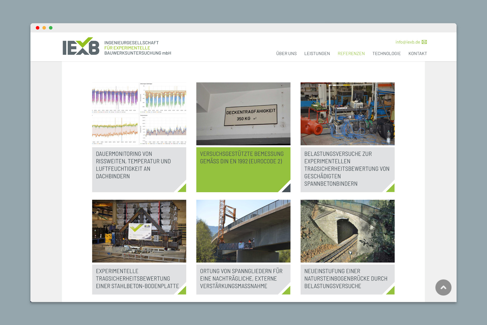Open Versuchsgestützte Bemessung Eurocode 2 title
The width and height of the screenshot is (487, 325).
tap(241, 157)
